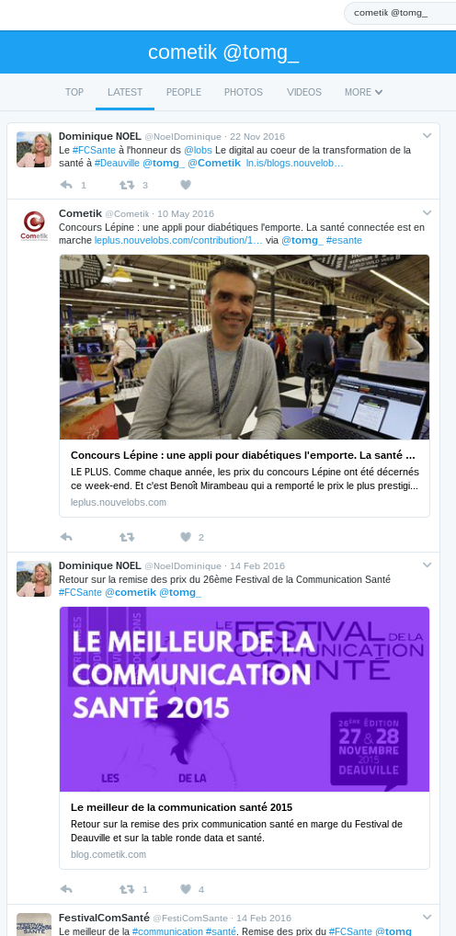Follow the #Deauville hashtag link
Screen dimensions: 456x936
(x=117, y=163)
